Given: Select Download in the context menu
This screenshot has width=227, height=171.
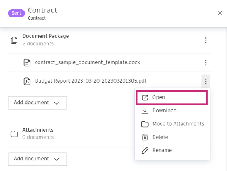Looking at the screenshot, I should [x=164, y=111].
